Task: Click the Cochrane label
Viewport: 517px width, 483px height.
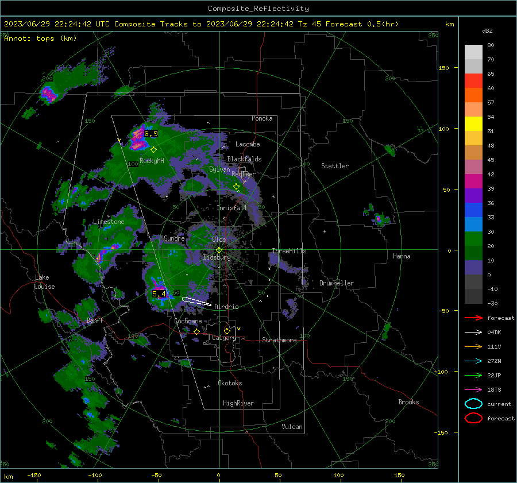Action: pyautogui.click(x=188, y=321)
